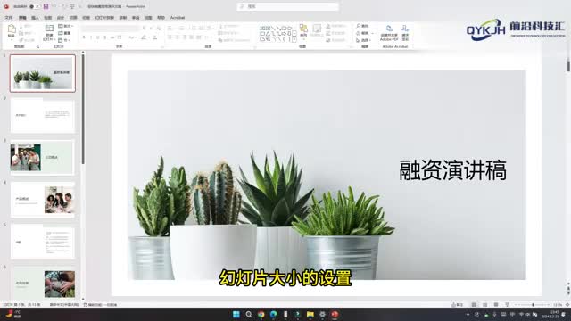Viewport: 571px width, 321px height.
Task: Click the Create Adobe PDF icon
Action: coord(389,29)
